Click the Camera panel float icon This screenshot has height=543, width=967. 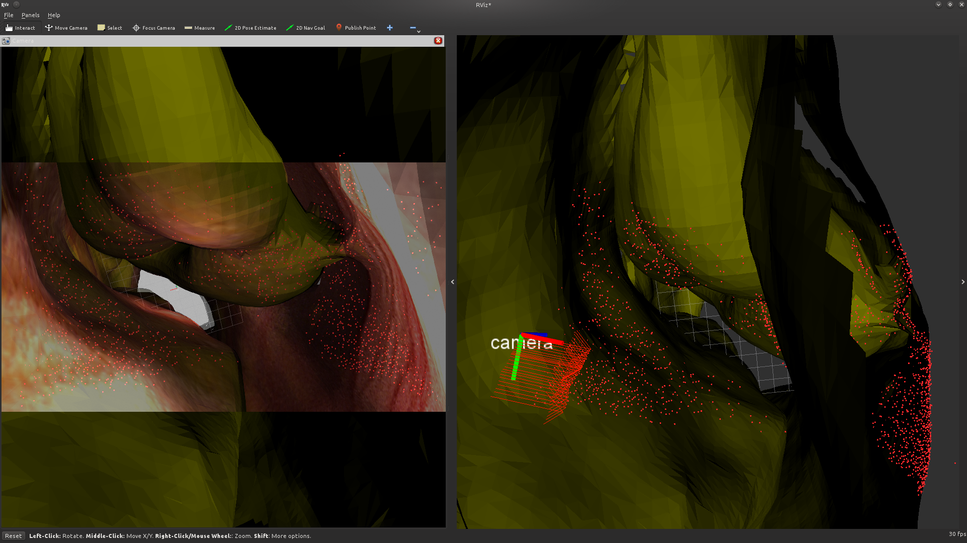pyautogui.click(x=6, y=41)
